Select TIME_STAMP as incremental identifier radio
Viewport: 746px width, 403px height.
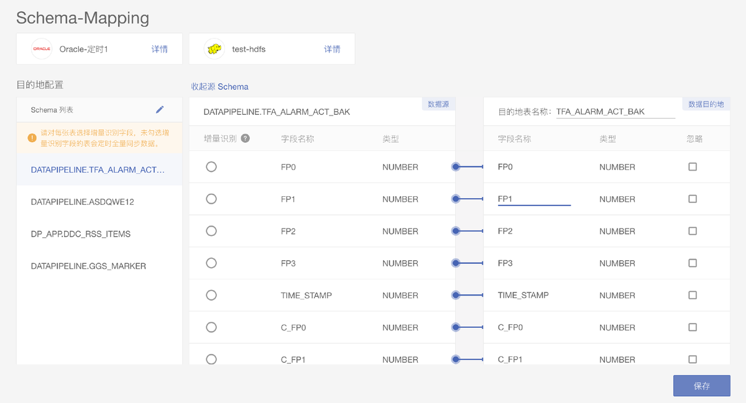[211, 295]
